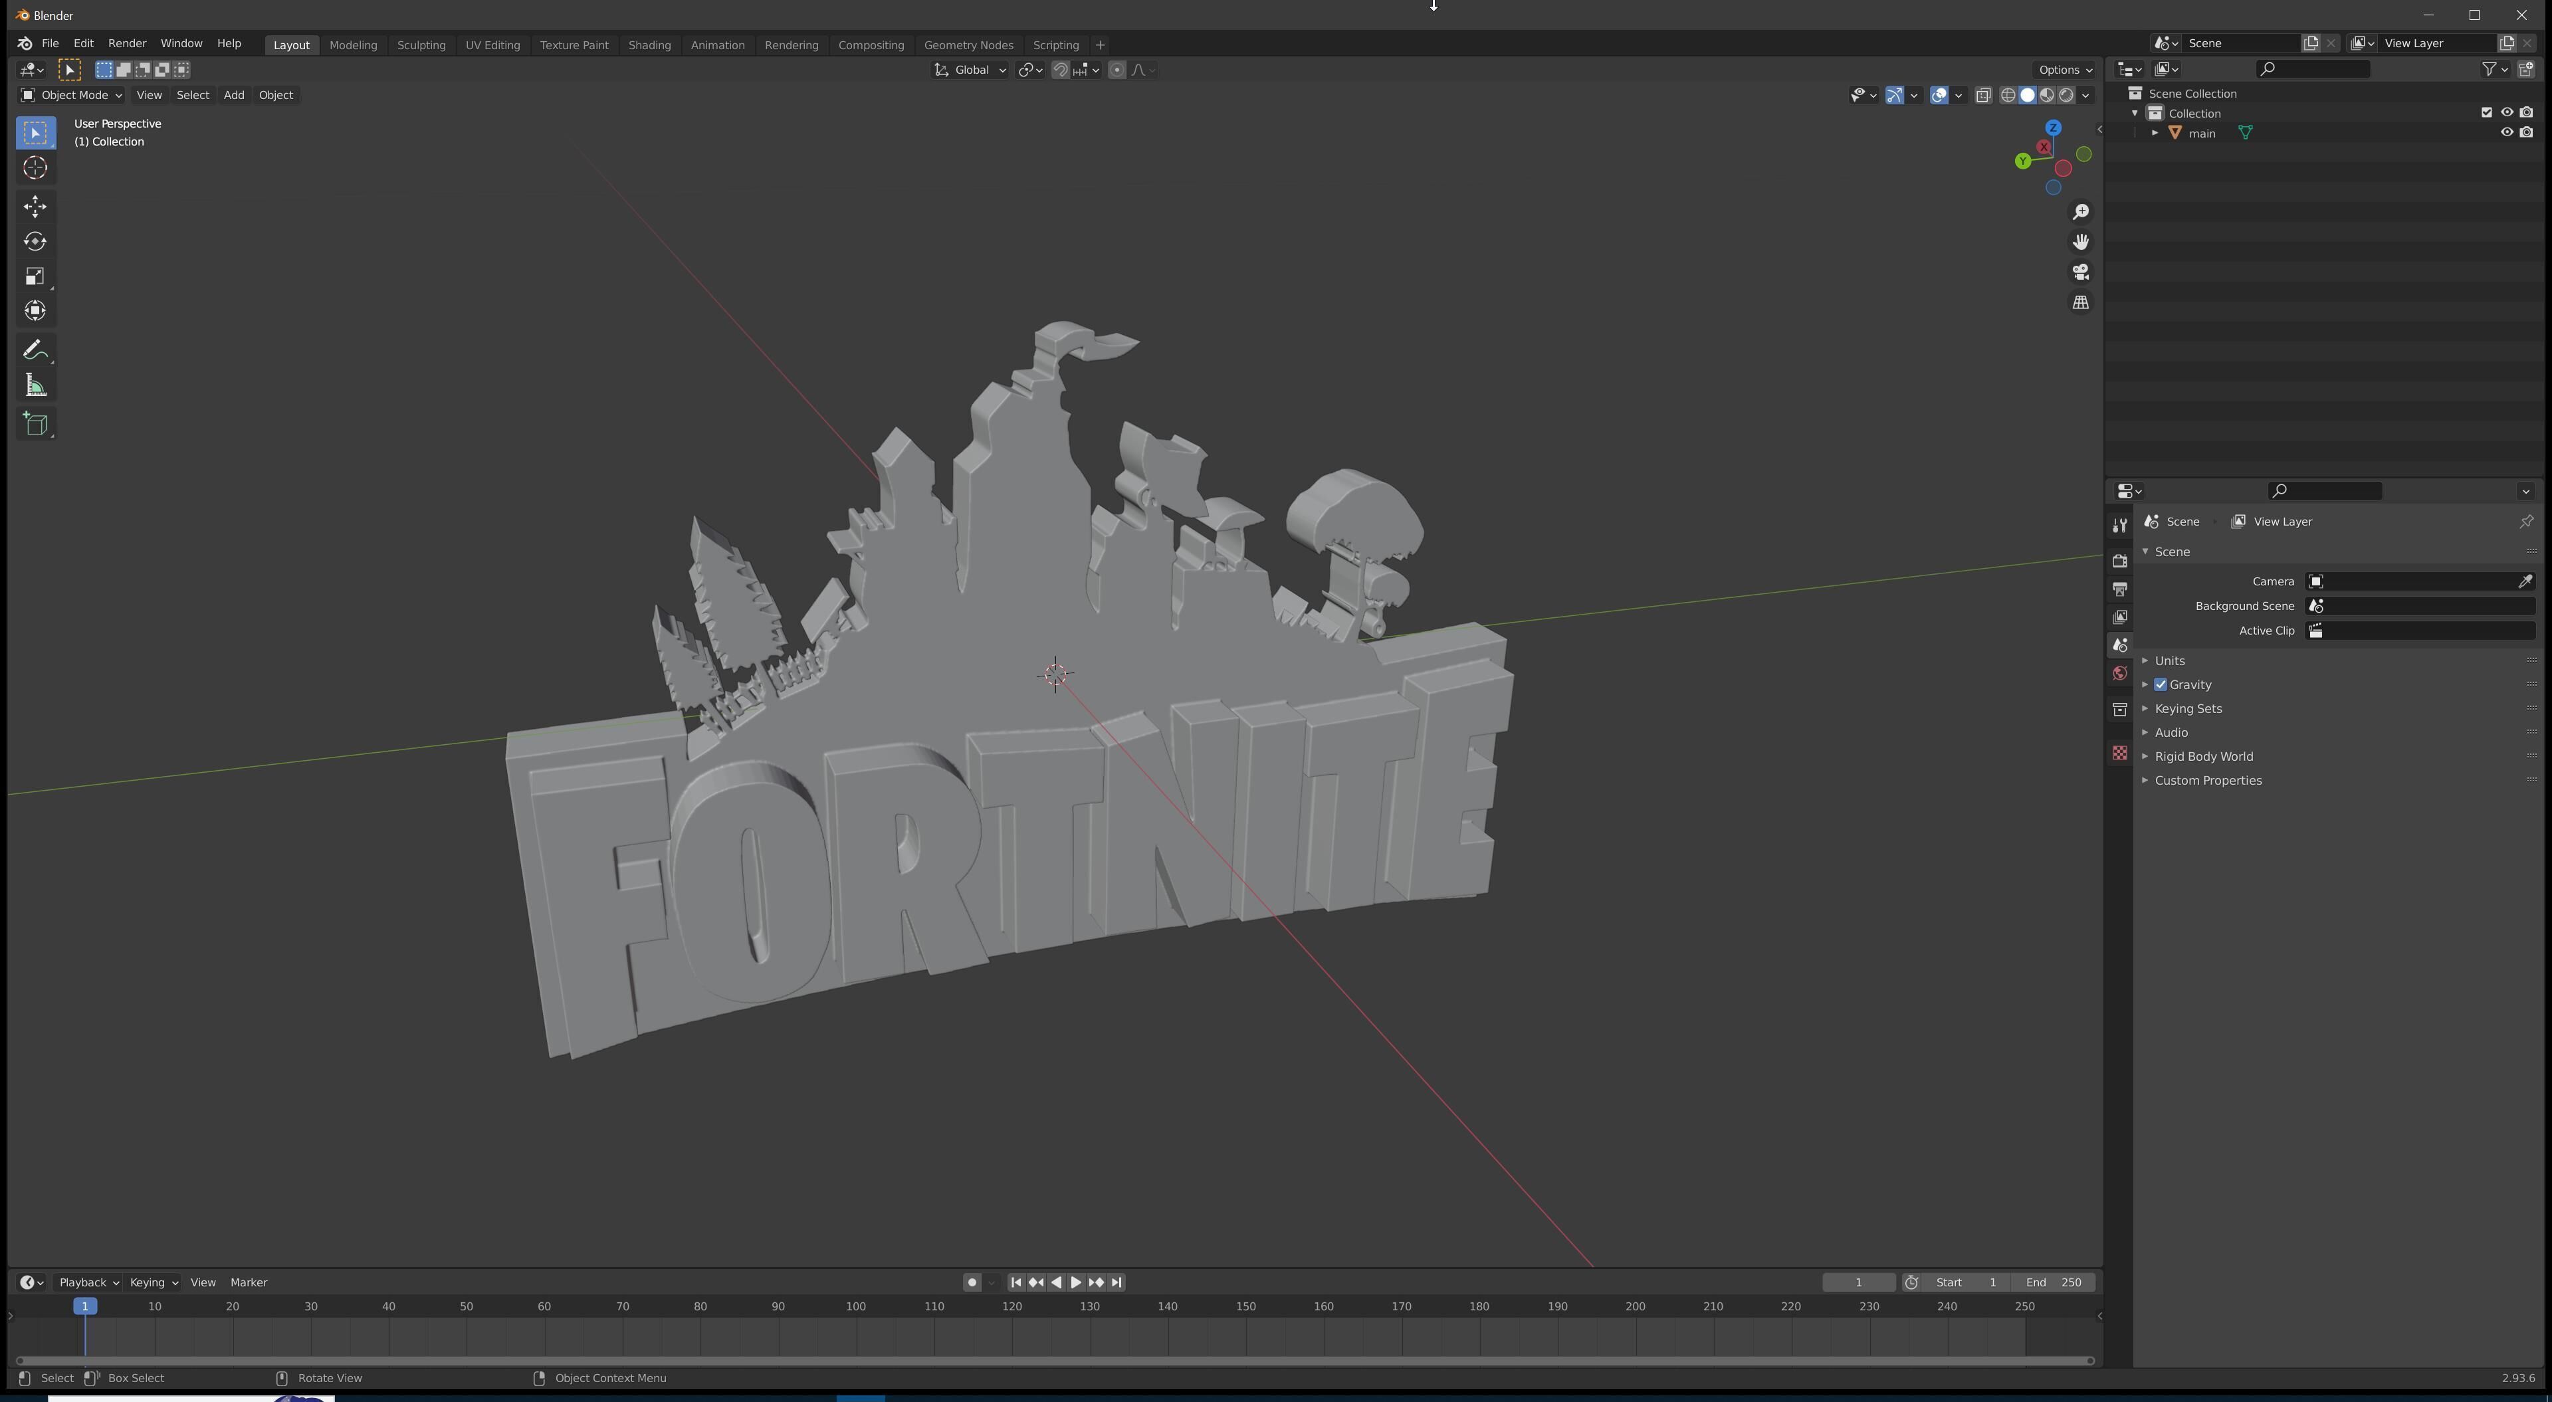
Task: Click the timeline horizontal scrollbar
Action: [1055, 1360]
